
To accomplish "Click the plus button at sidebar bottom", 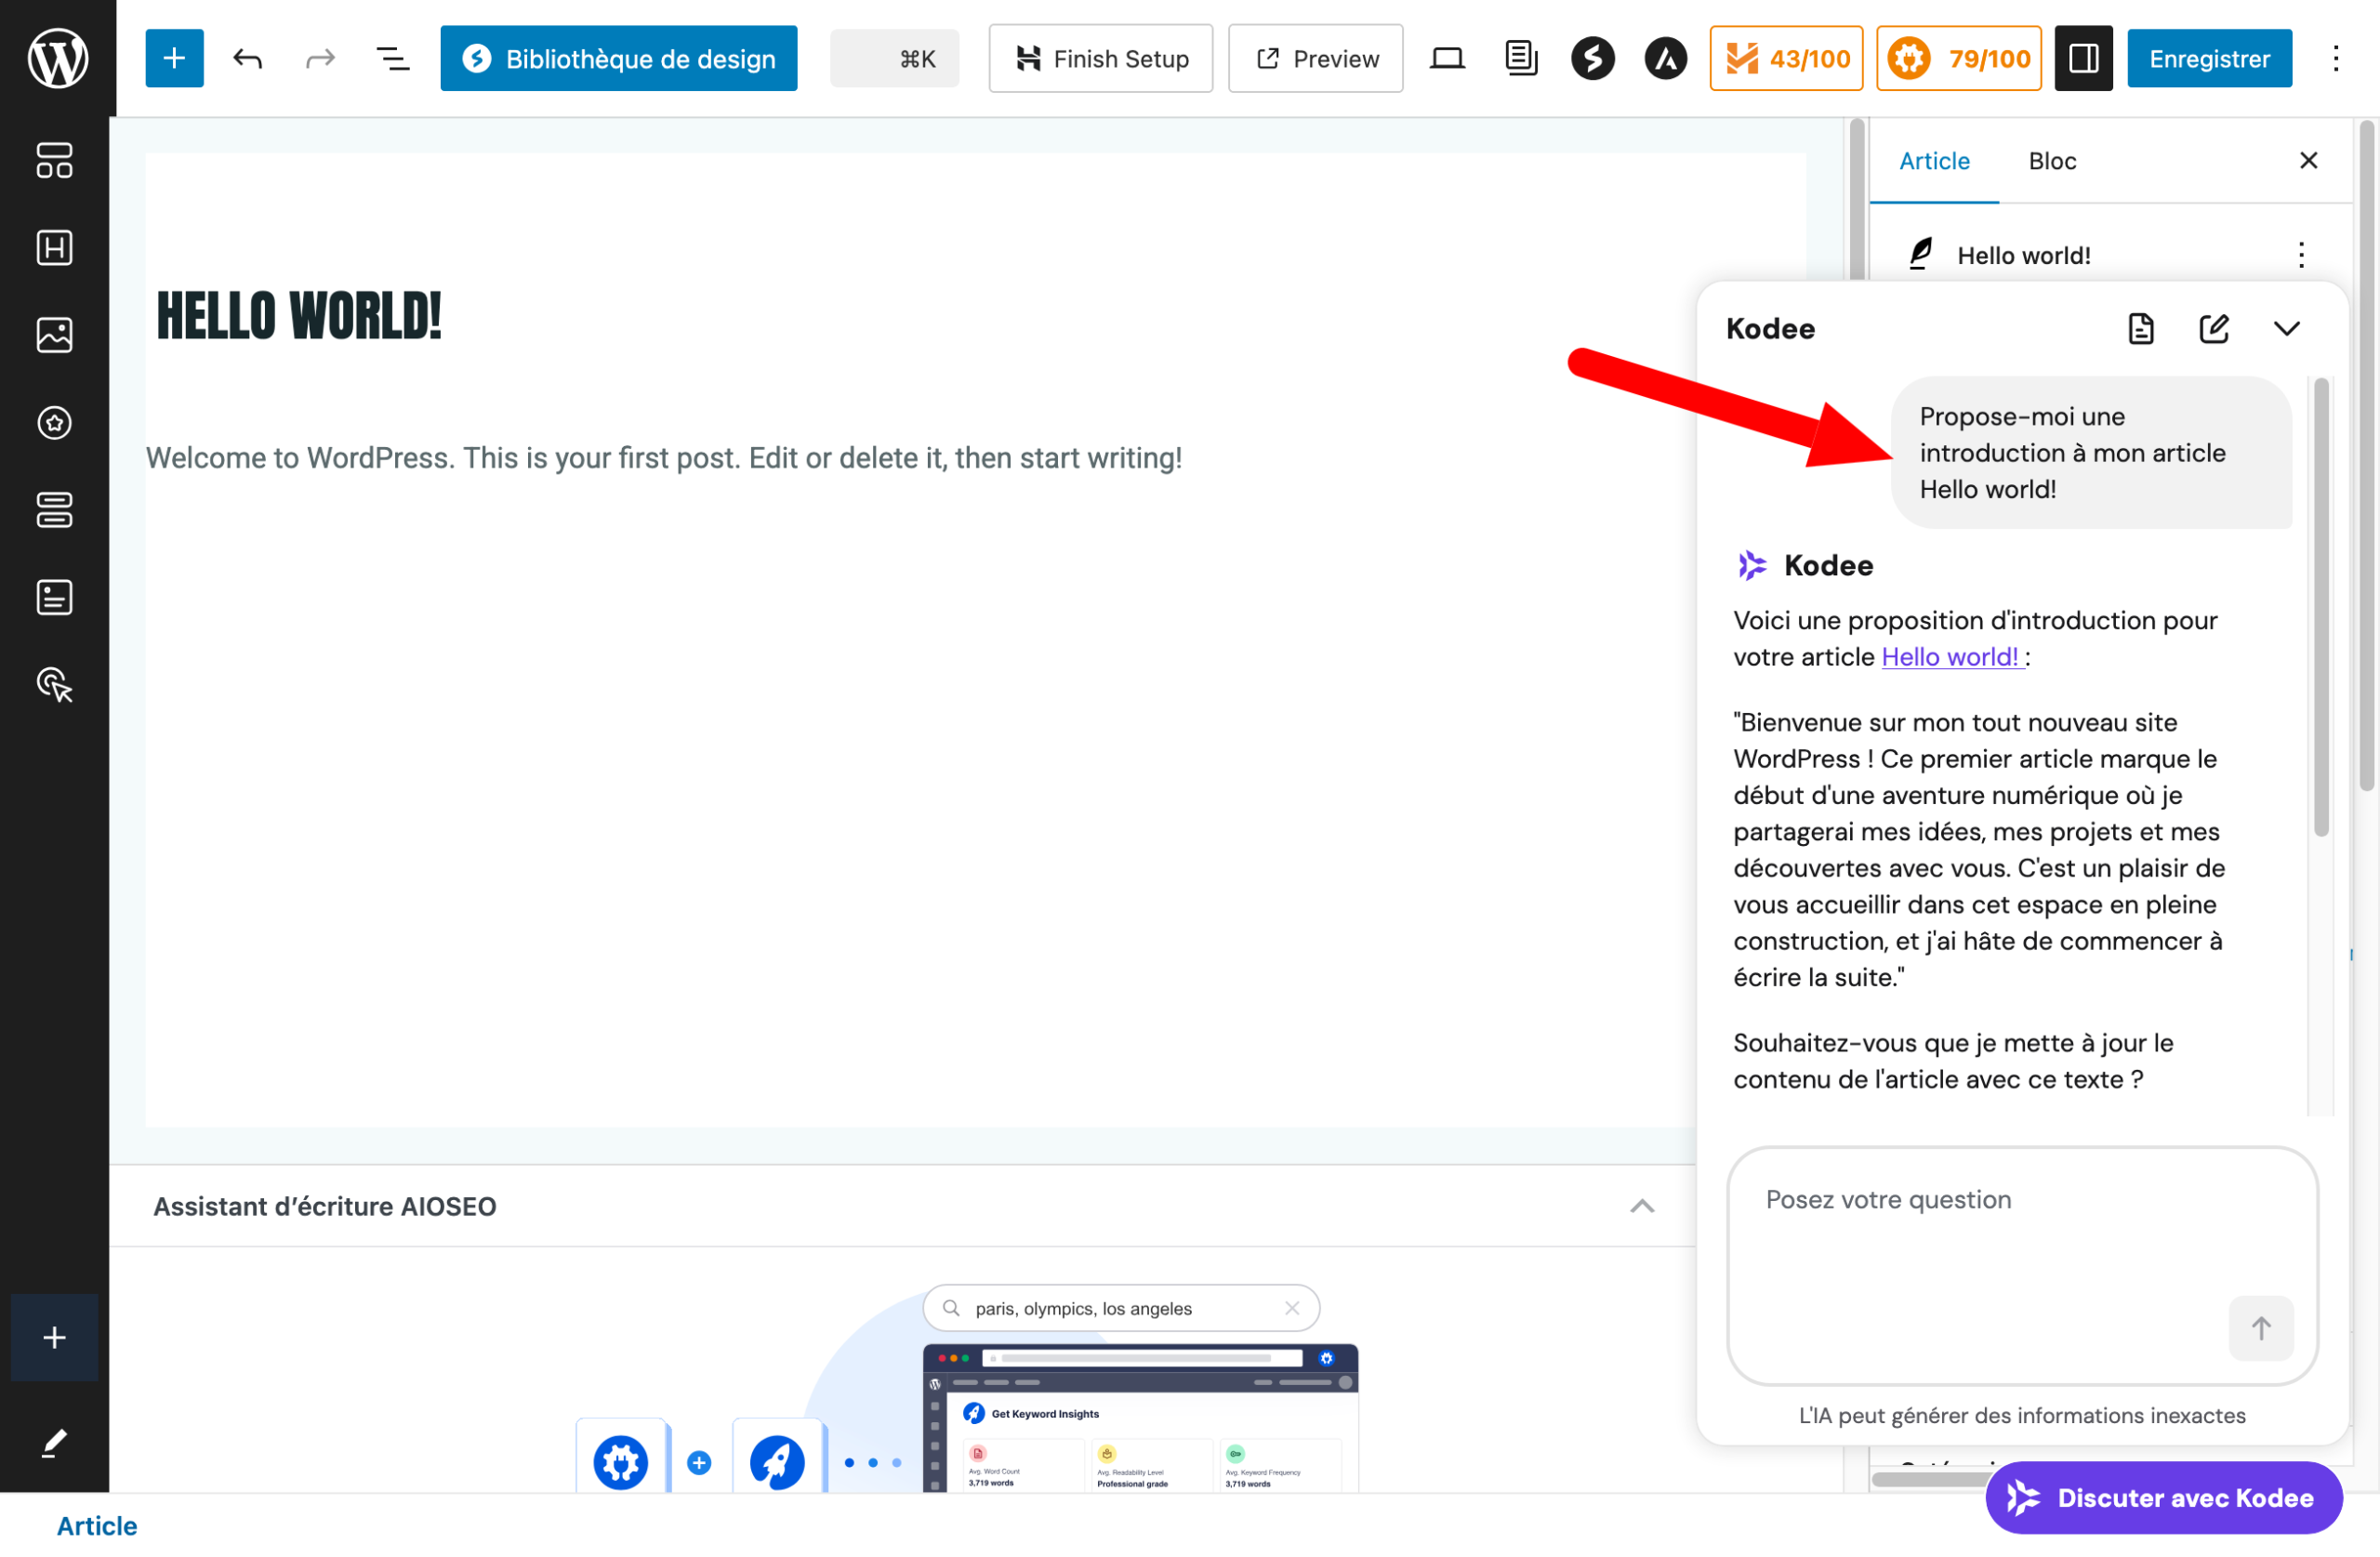I will point(54,1337).
